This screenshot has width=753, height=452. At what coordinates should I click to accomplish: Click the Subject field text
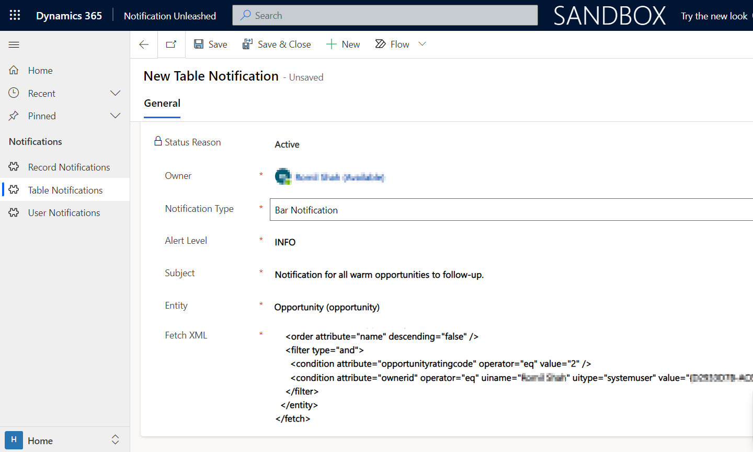point(379,275)
